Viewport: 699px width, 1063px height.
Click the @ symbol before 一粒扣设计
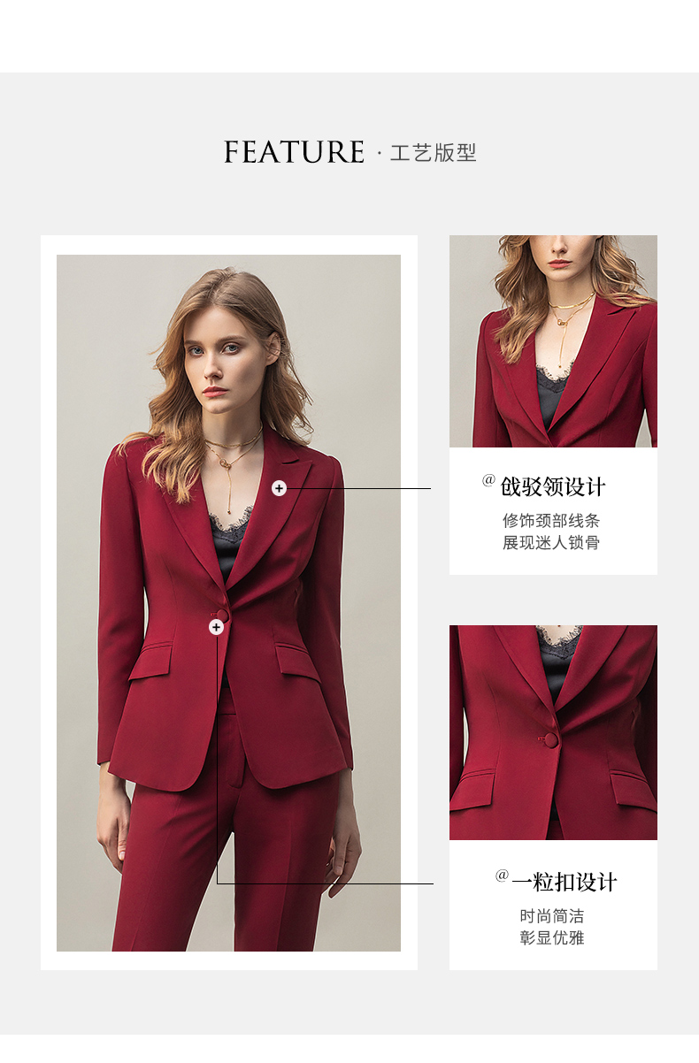[x=502, y=876]
